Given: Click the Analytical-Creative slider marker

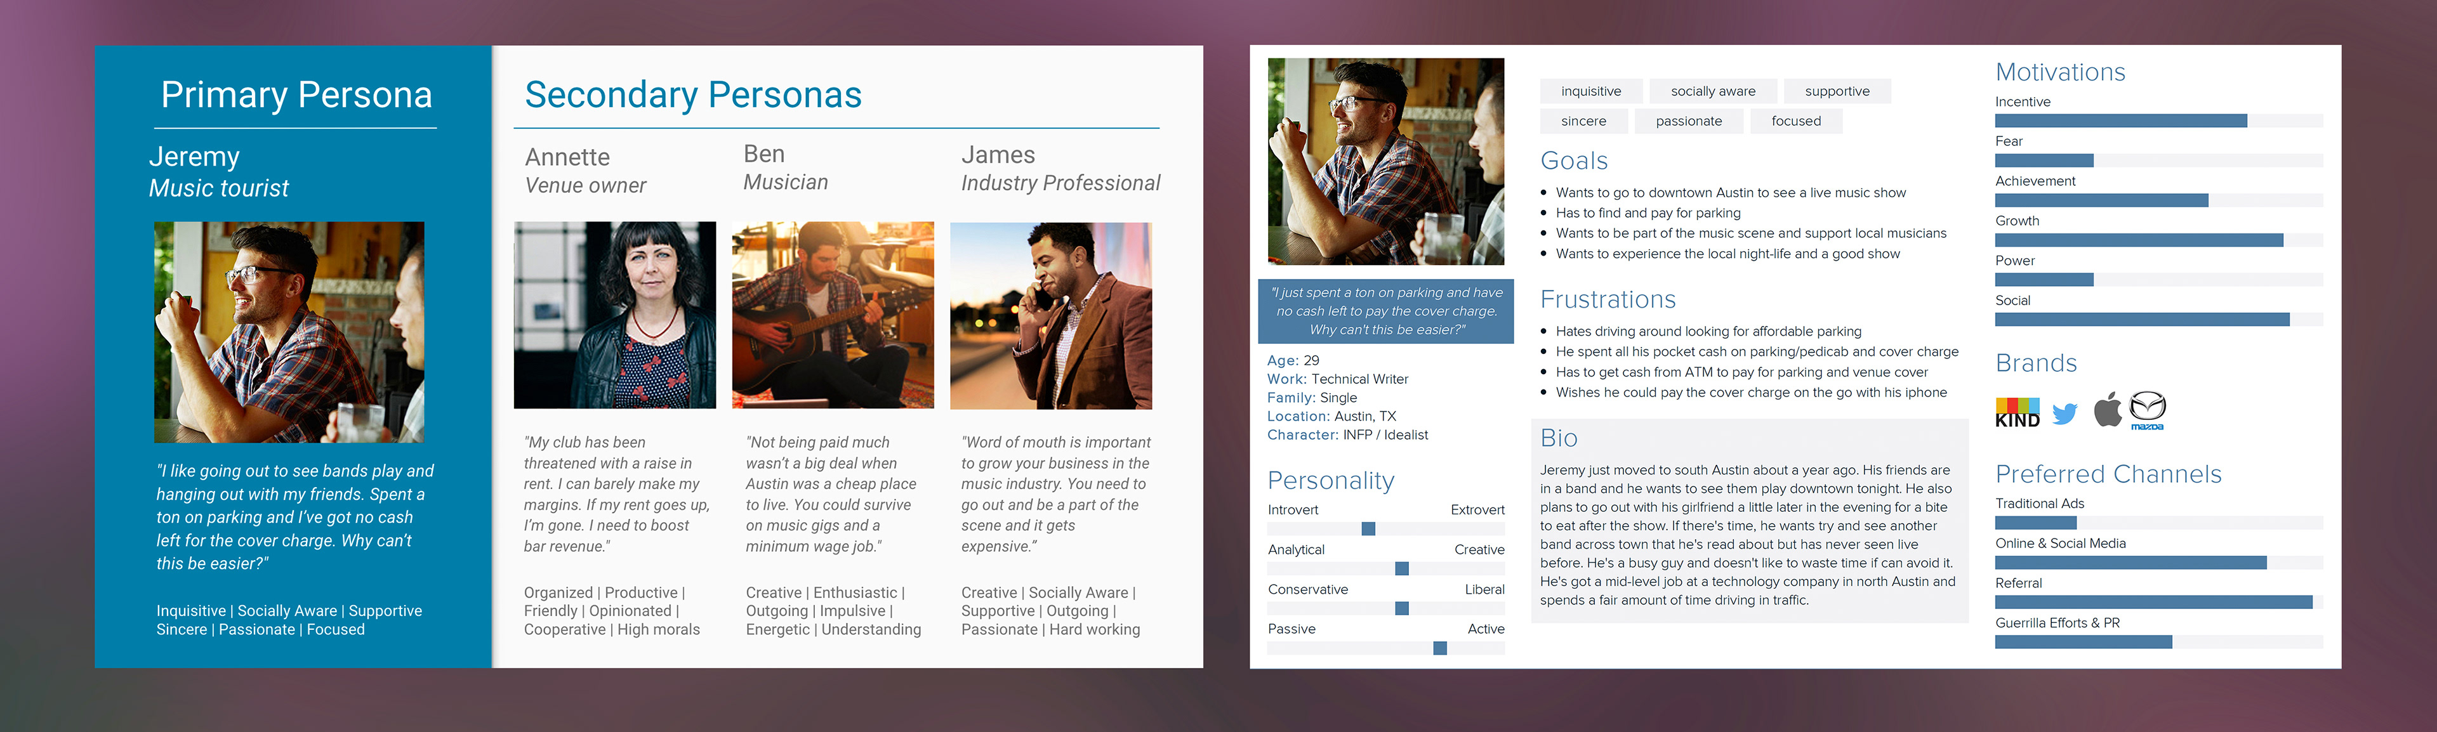Looking at the screenshot, I should tap(1402, 568).
